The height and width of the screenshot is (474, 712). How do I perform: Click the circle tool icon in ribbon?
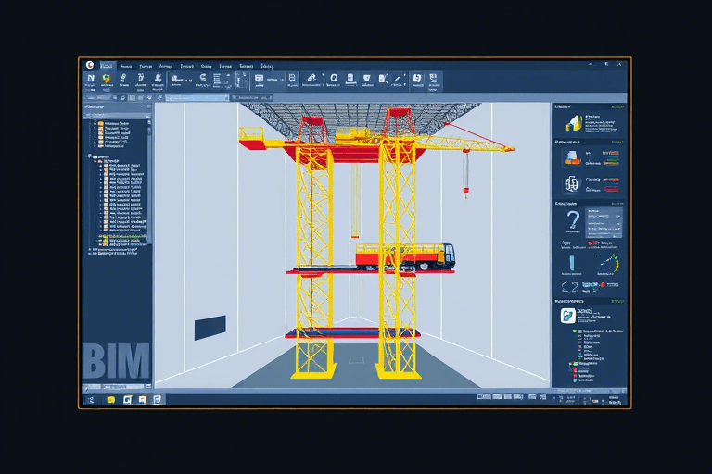coord(333,78)
